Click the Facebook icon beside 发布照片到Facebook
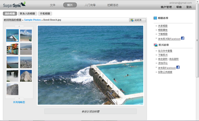 click(x=183, y=38)
